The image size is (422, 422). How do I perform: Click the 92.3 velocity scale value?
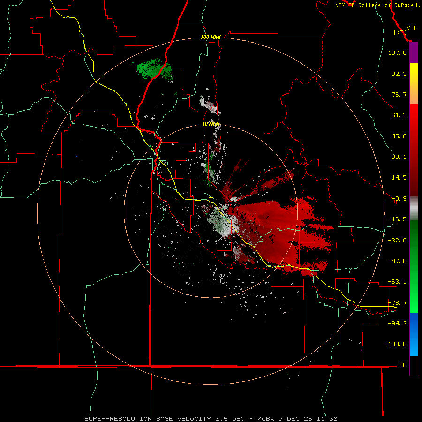[x=399, y=74]
